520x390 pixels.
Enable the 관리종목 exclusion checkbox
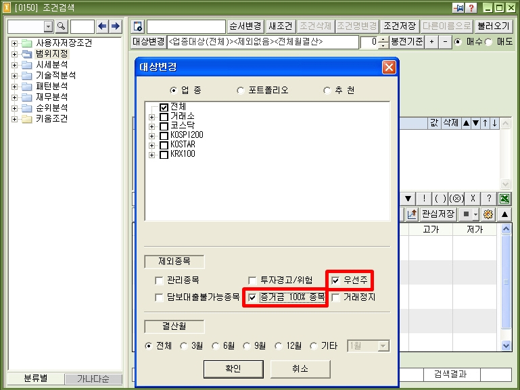(159, 280)
